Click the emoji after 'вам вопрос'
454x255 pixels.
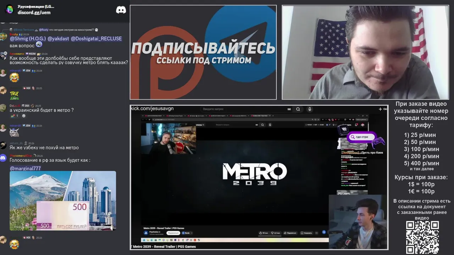(x=39, y=45)
